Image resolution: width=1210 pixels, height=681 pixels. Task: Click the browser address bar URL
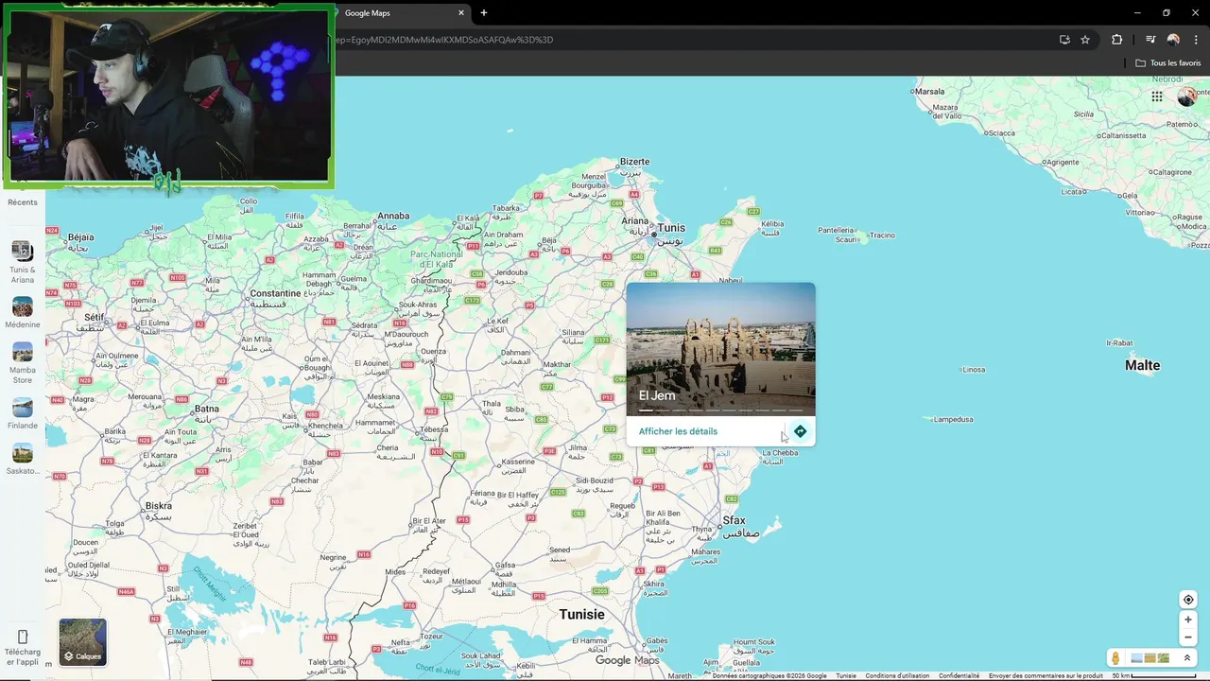click(x=444, y=40)
